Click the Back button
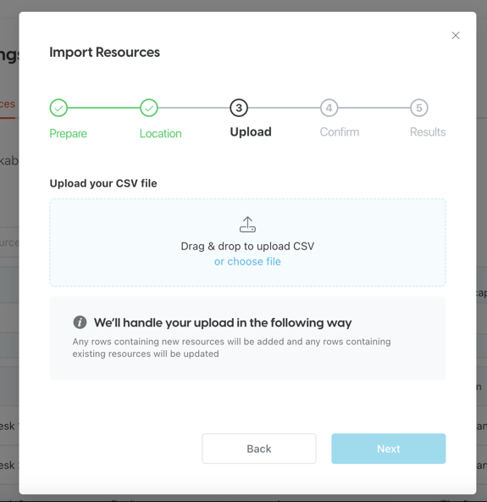The width and height of the screenshot is (487, 502). coord(259,449)
